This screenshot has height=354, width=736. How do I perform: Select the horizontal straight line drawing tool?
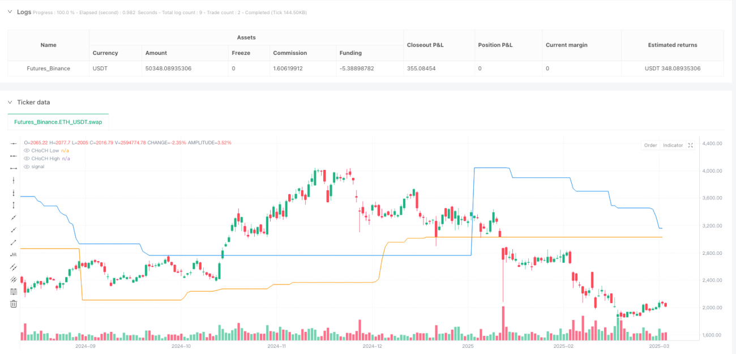point(14,143)
